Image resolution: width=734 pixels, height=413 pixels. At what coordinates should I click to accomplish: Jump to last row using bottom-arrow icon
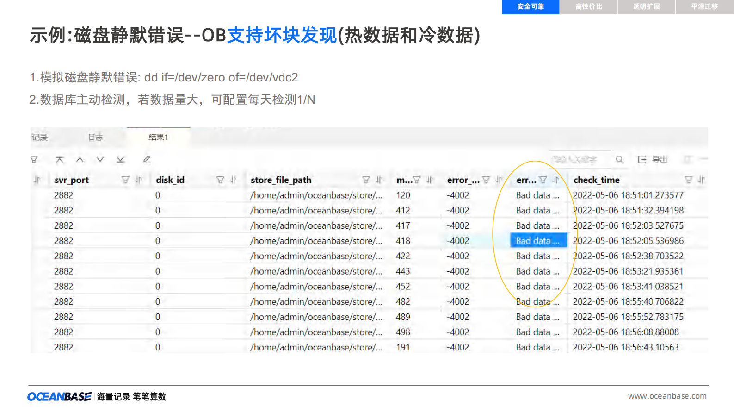tap(121, 160)
